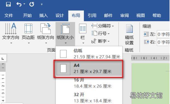Open the 断字 hyphenation dropdown
The height and width of the screenshot is (104, 170).
click(108, 41)
